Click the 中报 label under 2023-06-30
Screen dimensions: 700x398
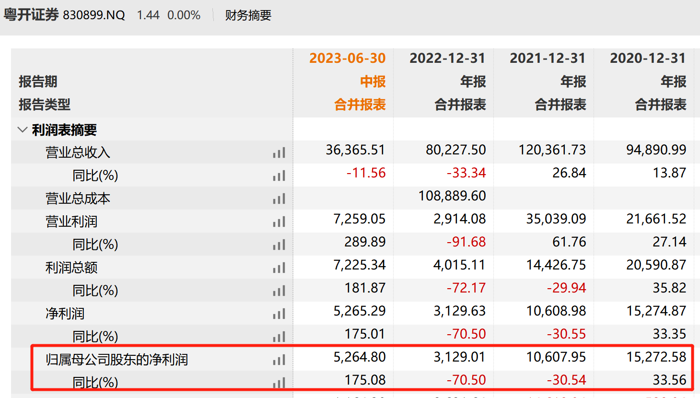coord(373,82)
